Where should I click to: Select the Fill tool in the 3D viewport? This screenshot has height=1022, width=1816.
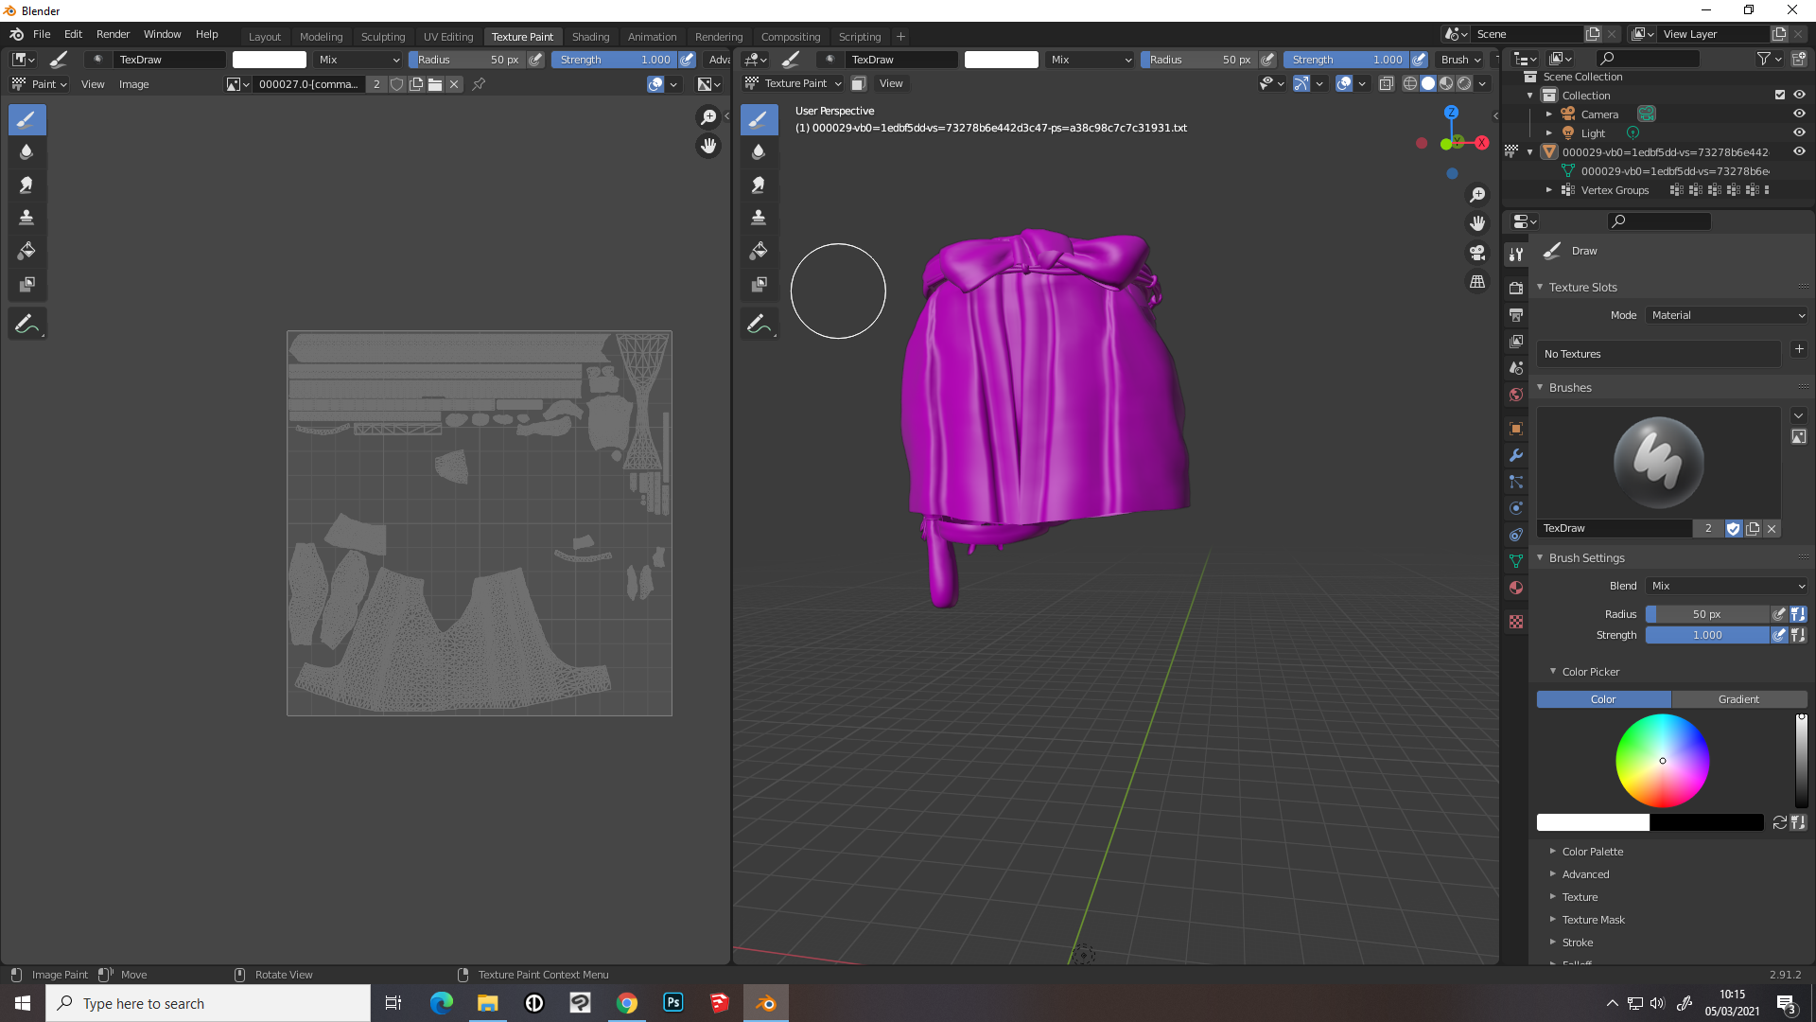coord(759,251)
